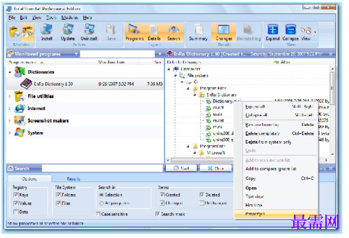Toggle the Search mask checkbox

pyautogui.click(x=157, y=214)
